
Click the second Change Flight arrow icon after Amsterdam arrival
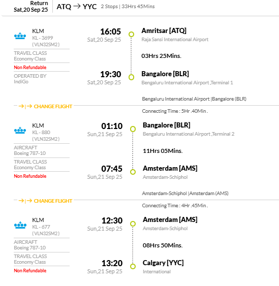pos(25,201)
